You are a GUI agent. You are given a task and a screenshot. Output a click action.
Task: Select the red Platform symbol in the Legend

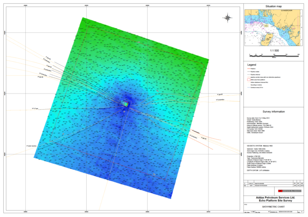click(x=249, y=69)
